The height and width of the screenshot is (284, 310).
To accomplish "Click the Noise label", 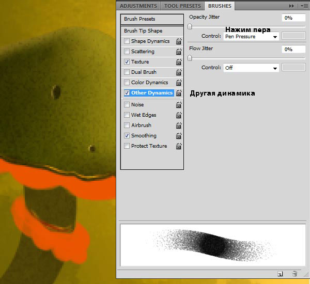I will (137, 104).
